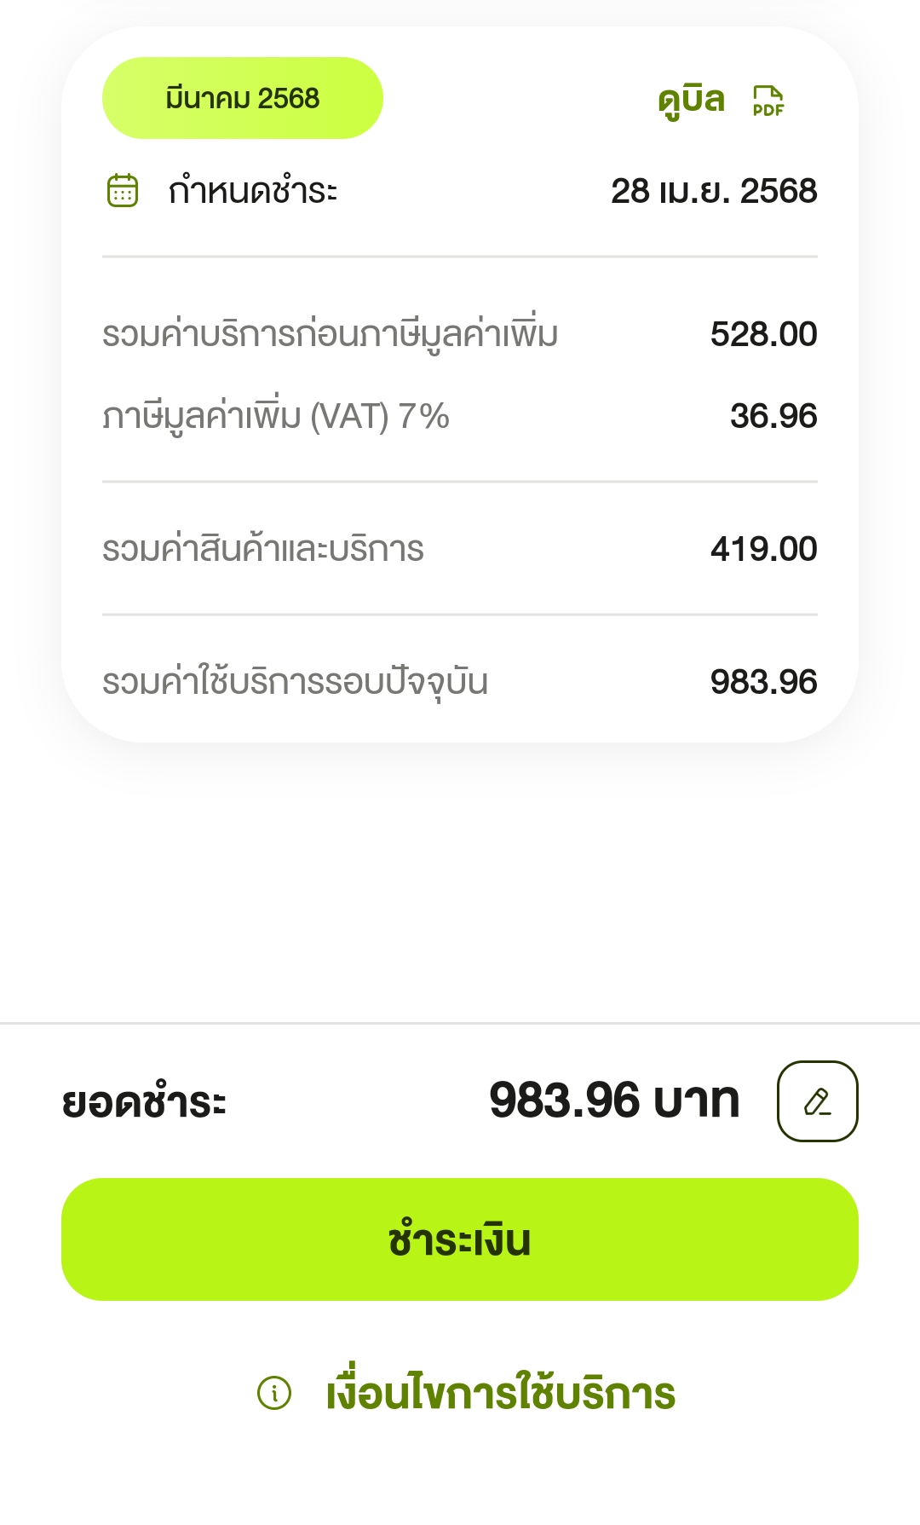Open เงื่อนไขการใช้บริការ terms link
This screenshot has width=920, height=1525.
pos(500,1393)
